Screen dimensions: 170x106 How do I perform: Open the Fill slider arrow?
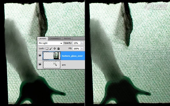coord(82,49)
